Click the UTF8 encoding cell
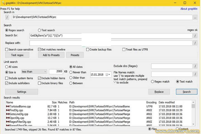201x134 pixels. 149,106
